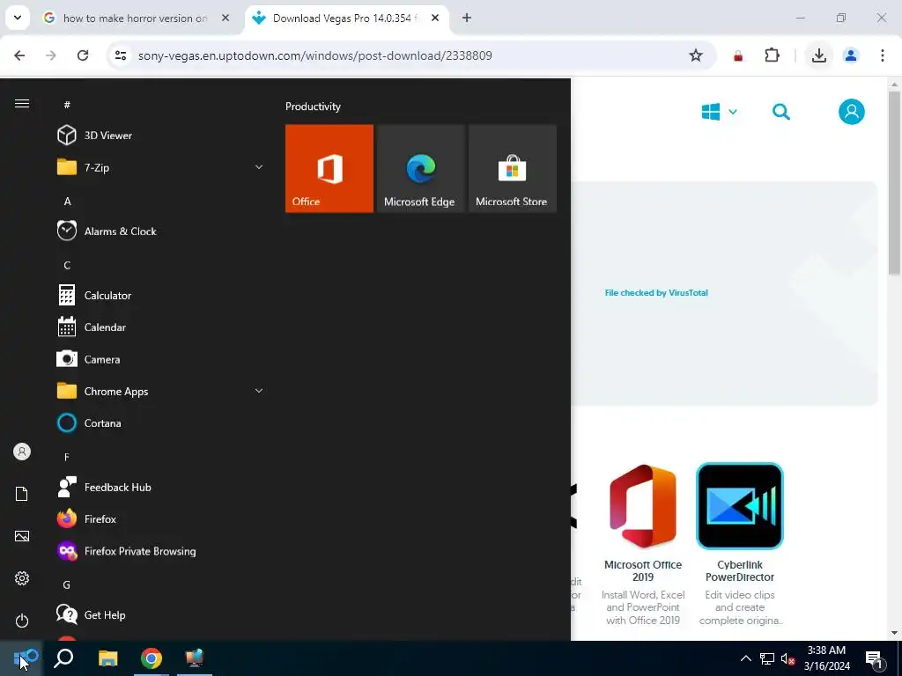
Task: Click the page vertical scrollbar
Action: [894, 184]
